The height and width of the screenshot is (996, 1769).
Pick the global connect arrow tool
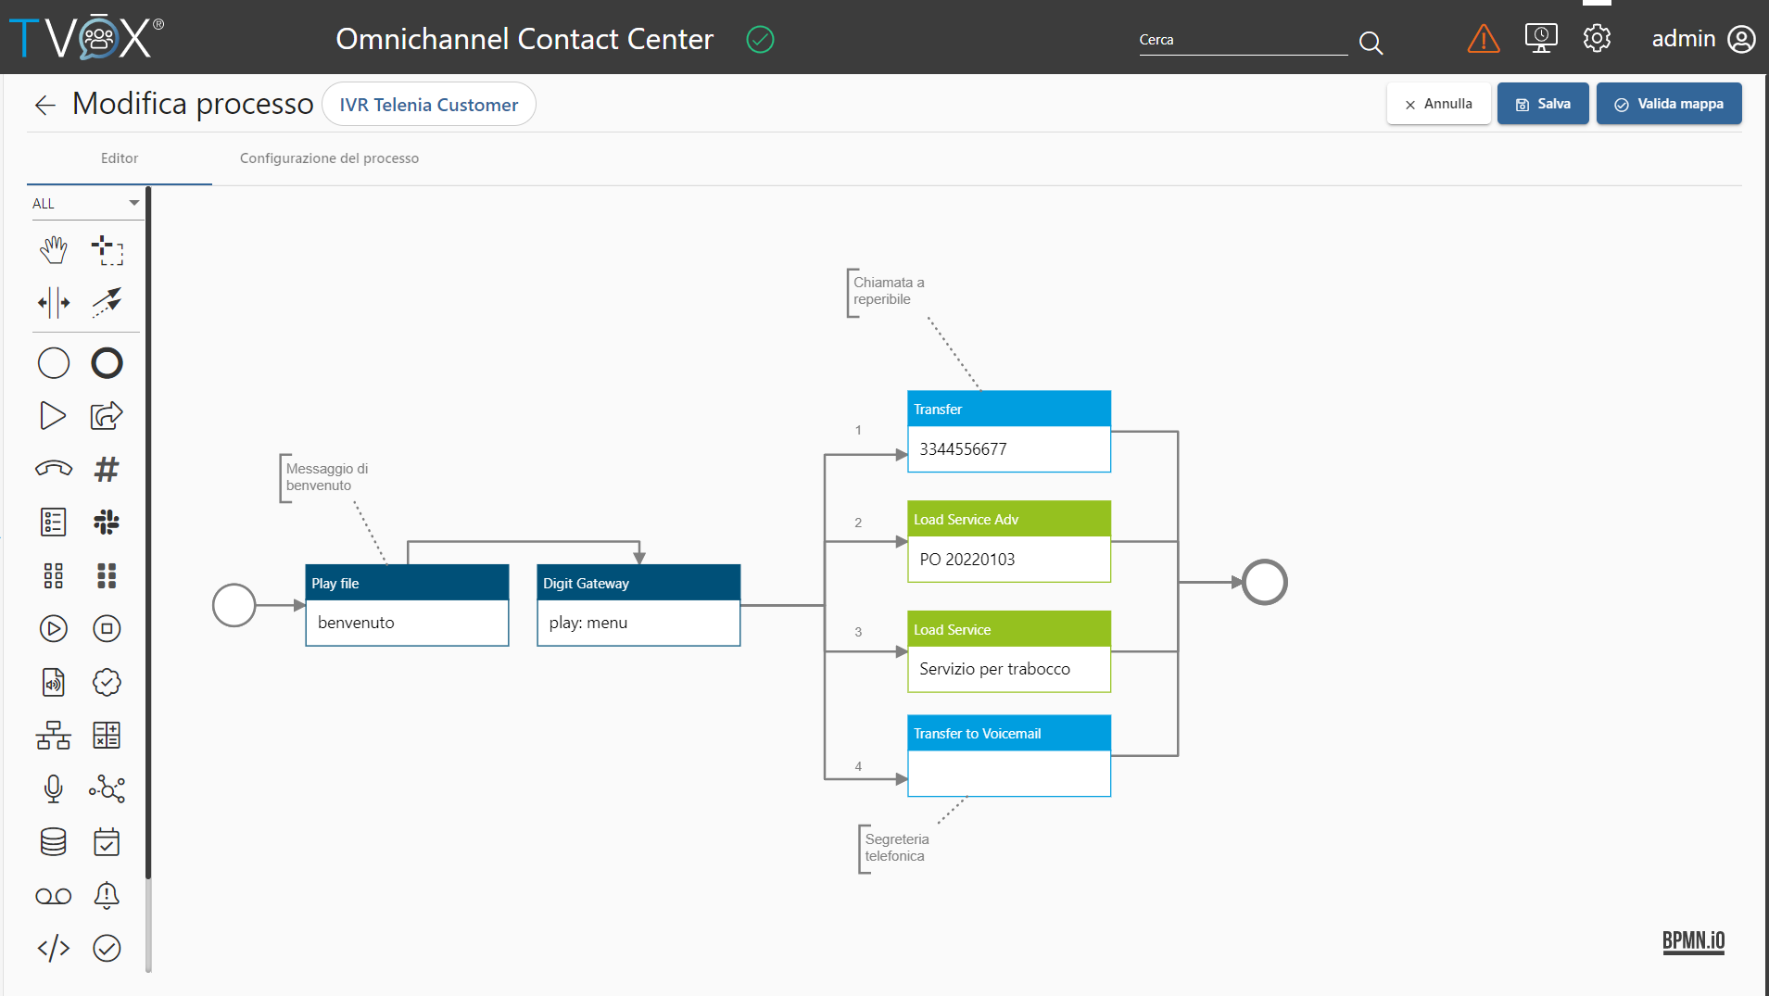pos(107,302)
